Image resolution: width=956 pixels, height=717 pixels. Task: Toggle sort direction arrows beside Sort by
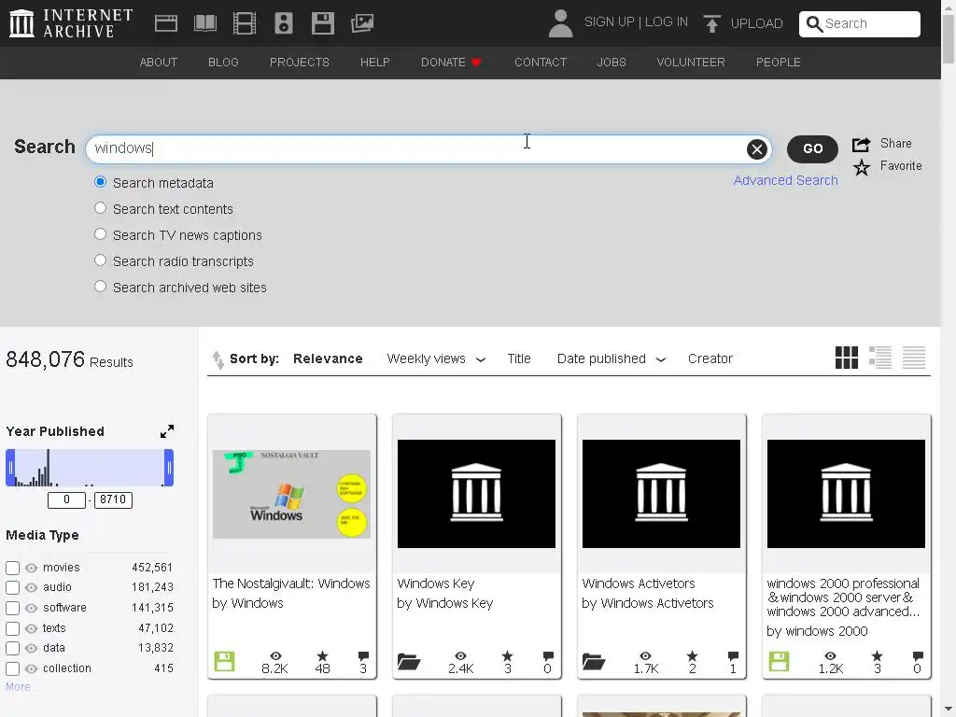tap(218, 359)
